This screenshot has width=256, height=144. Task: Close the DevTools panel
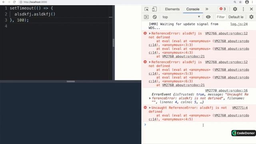(x=252, y=9)
